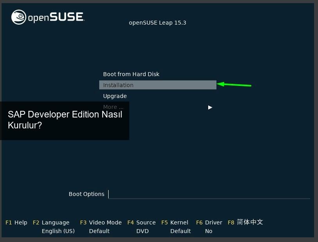Click the Driver value No
The image size is (318, 242).
pyautogui.click(x=209, y=231)
